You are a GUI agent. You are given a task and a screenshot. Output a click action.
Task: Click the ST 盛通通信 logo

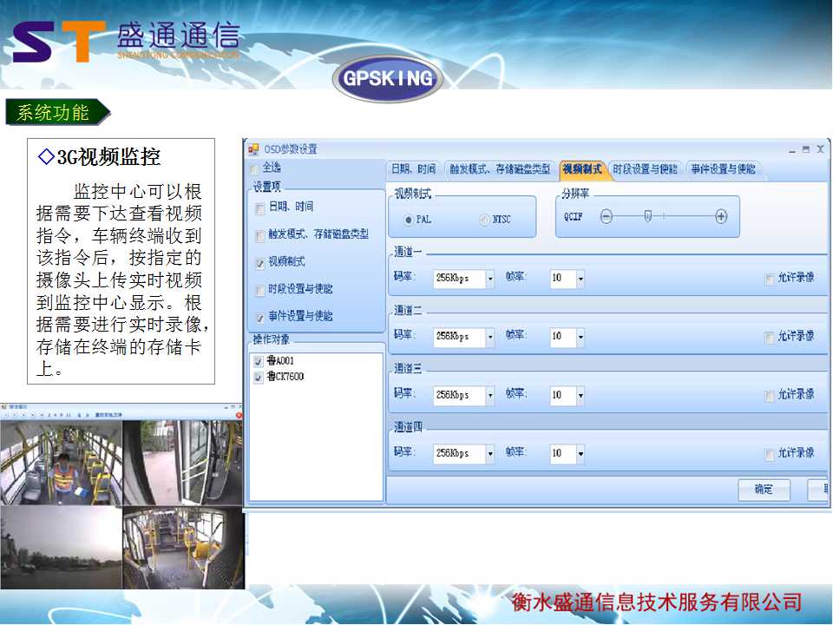click(x=126, y=42)
